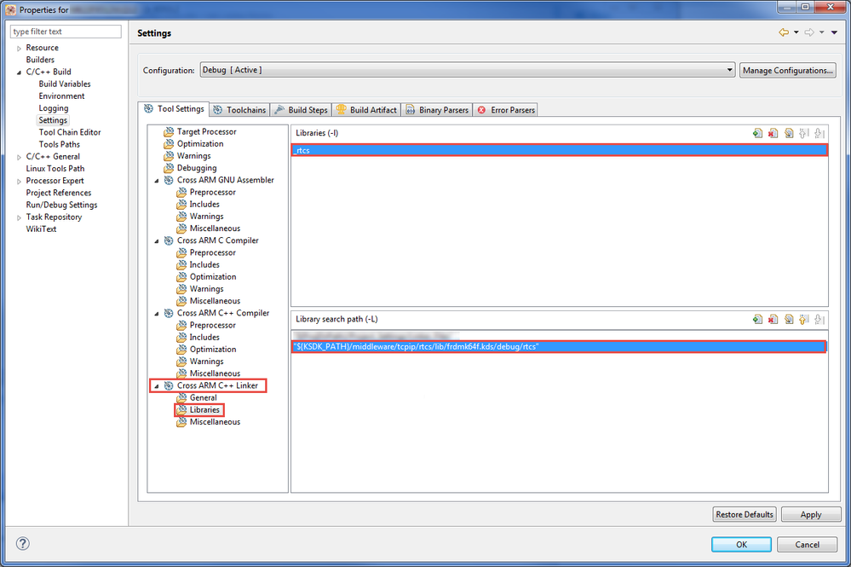The image size is (851, 567).
Task: Edit selected entry in Libraries (-l)
Action: 789,133
